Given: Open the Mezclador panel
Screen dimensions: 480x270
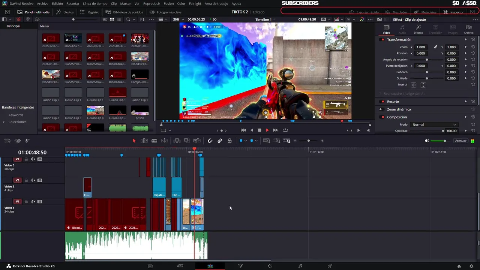Looking at the screenshot, I should click(396, 12).
